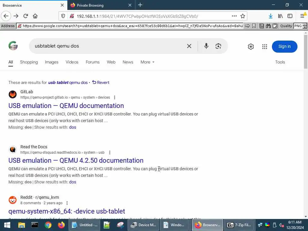
Task: Reload the page with the refresh icon
Action: [26, 16]
